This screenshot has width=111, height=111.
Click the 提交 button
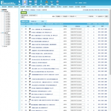coord(23,17)
